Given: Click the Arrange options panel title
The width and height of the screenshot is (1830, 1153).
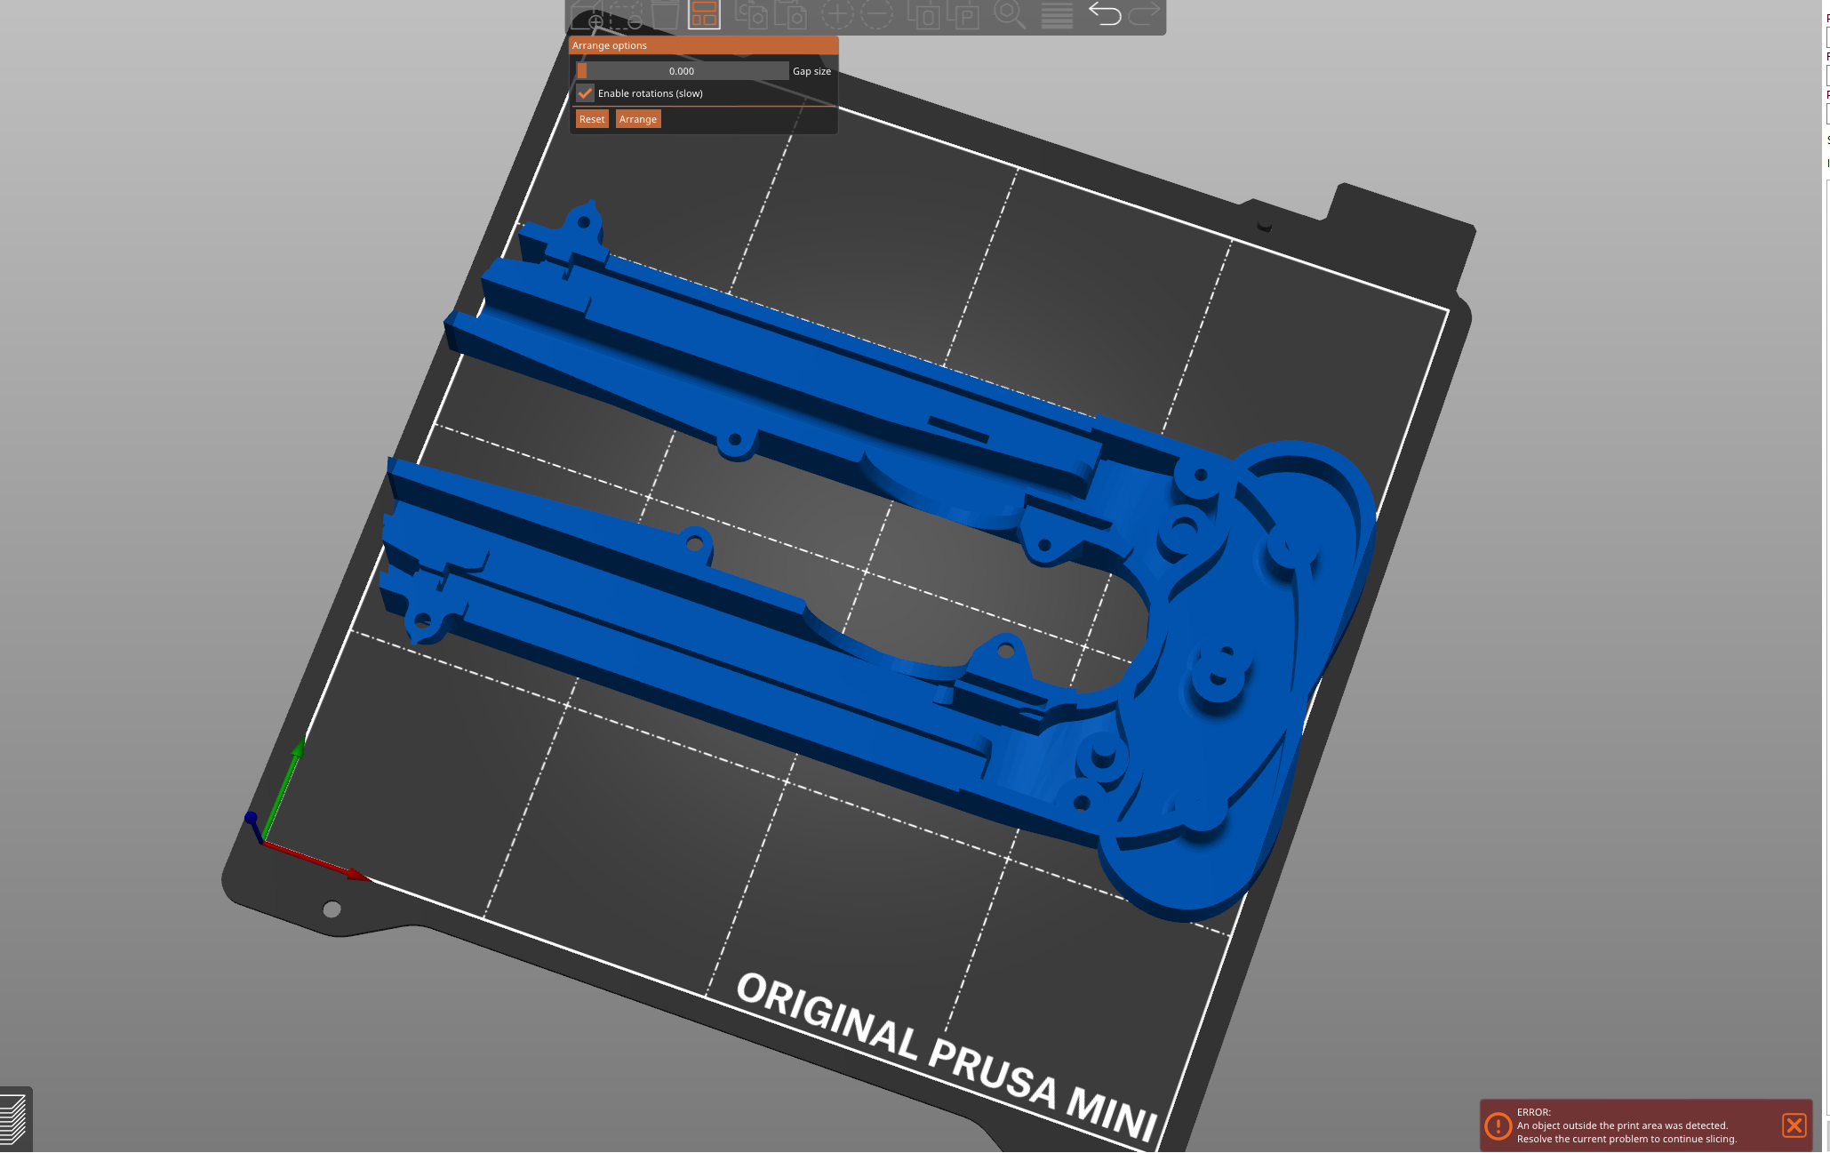Looking at the screenshot, I should (610, 45).
